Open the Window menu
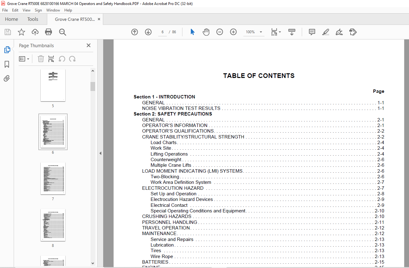Screen dimensions: 409x268 coord(53,10)
